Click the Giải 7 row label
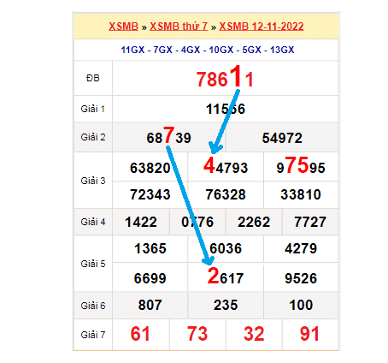Image resolution: width=388 pixels, height=363 pixels. point(93,335)
